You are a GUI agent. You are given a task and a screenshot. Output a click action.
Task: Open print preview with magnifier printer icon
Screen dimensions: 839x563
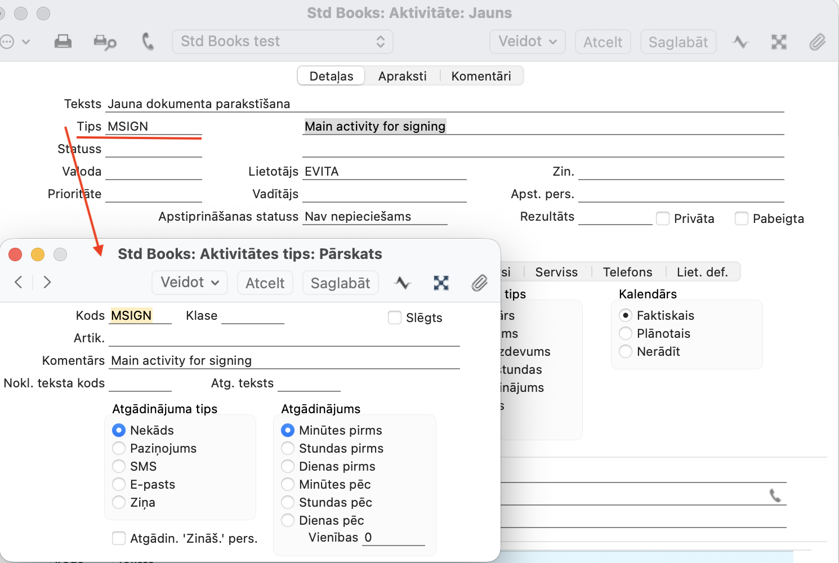pos(105,42)
